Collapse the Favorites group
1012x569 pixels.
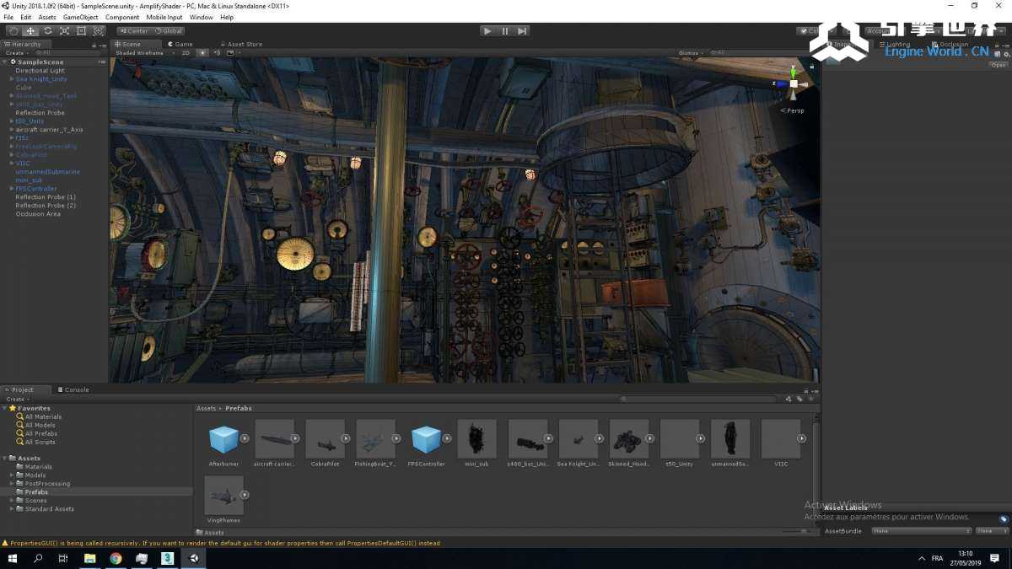[5, 408]
